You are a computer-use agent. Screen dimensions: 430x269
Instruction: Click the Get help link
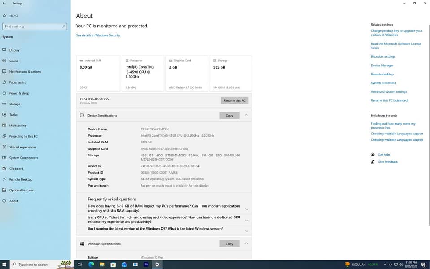[x=384, y=155]
